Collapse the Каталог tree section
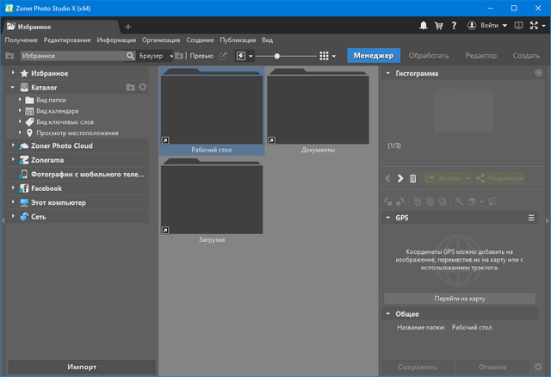The width and height of the screenshot is (551, 377). [14, 87]
